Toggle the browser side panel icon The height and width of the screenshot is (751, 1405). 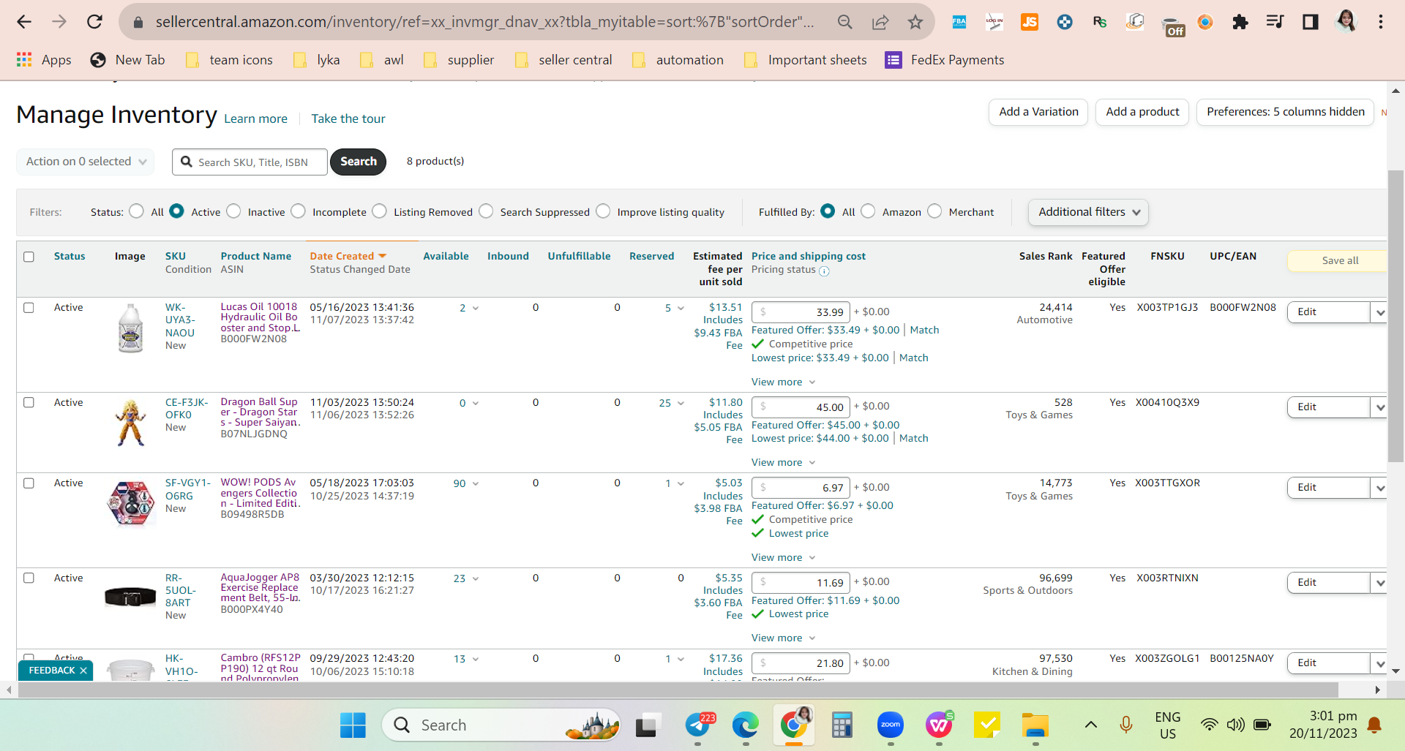click(x=1311, y=22)
